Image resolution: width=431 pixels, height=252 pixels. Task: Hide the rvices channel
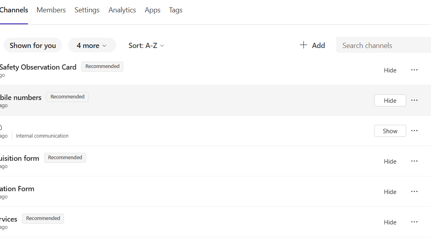point(390,222)
